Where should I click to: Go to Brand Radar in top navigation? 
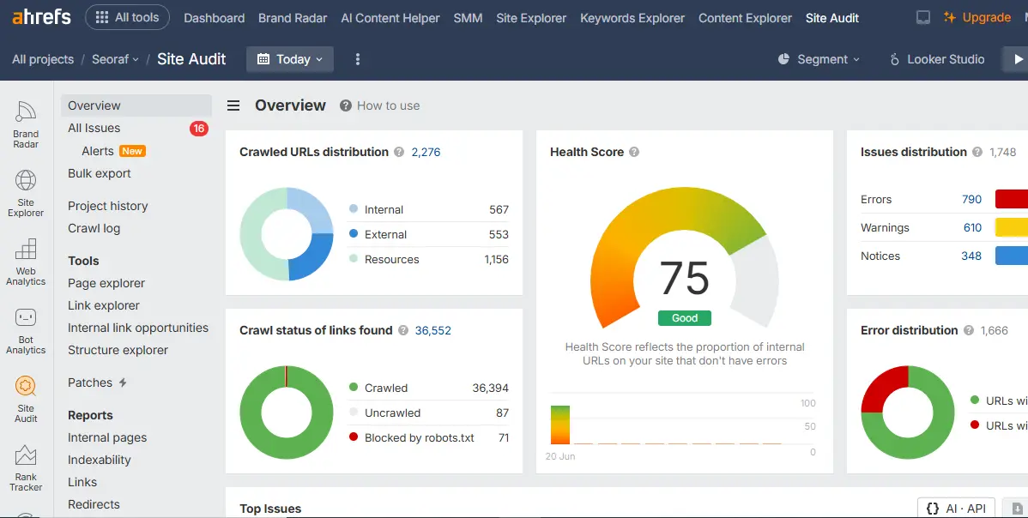tap(293, 18)
